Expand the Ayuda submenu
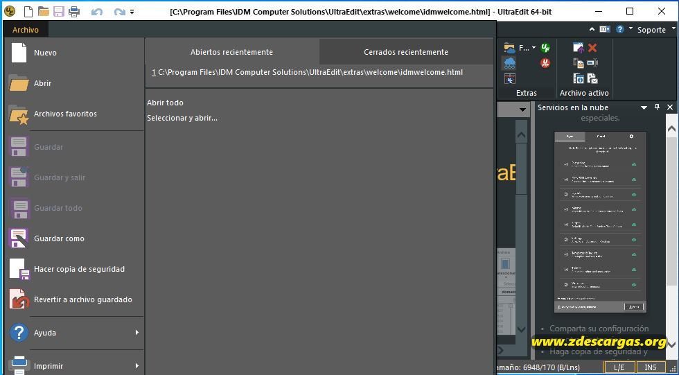Image resolution: width=679 pixels, height=375 pixels. tap(73, 333)
